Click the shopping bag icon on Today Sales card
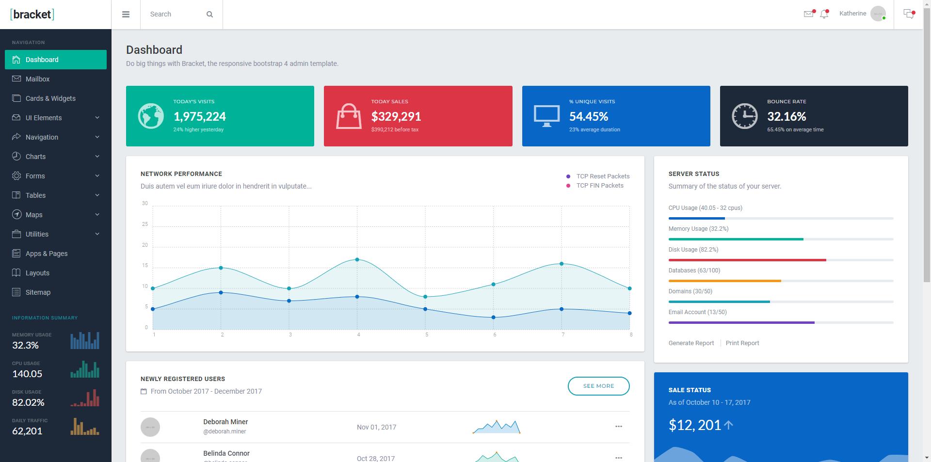 pos(349,116)
